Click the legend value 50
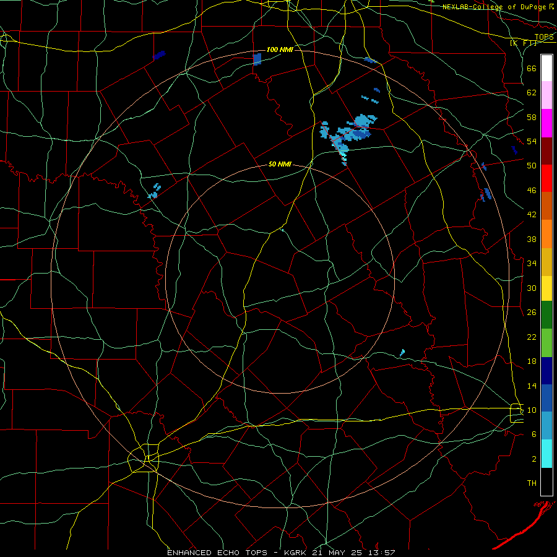 pos(532,166)
